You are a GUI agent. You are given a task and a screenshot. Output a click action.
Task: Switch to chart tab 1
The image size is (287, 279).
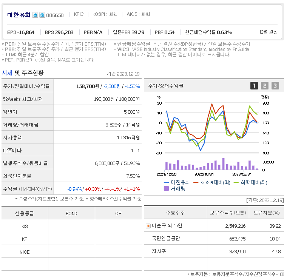254,86
